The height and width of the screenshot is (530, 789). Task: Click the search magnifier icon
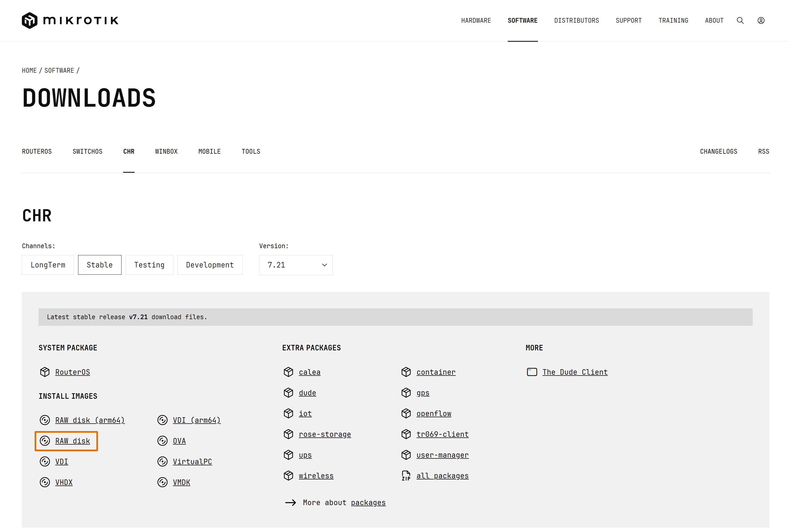coord(740,21)
